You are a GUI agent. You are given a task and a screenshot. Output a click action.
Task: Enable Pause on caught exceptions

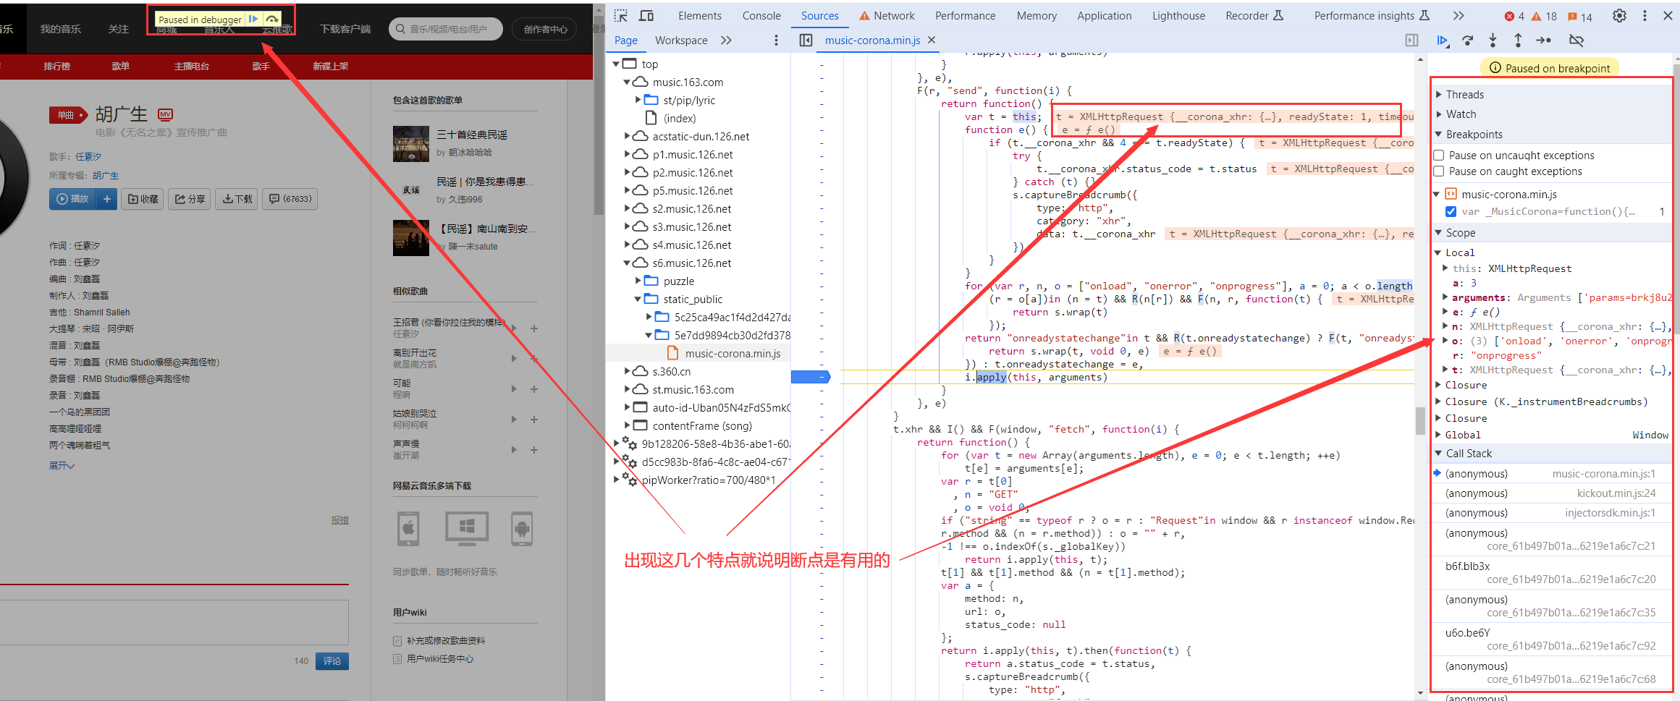point(1440,171)
